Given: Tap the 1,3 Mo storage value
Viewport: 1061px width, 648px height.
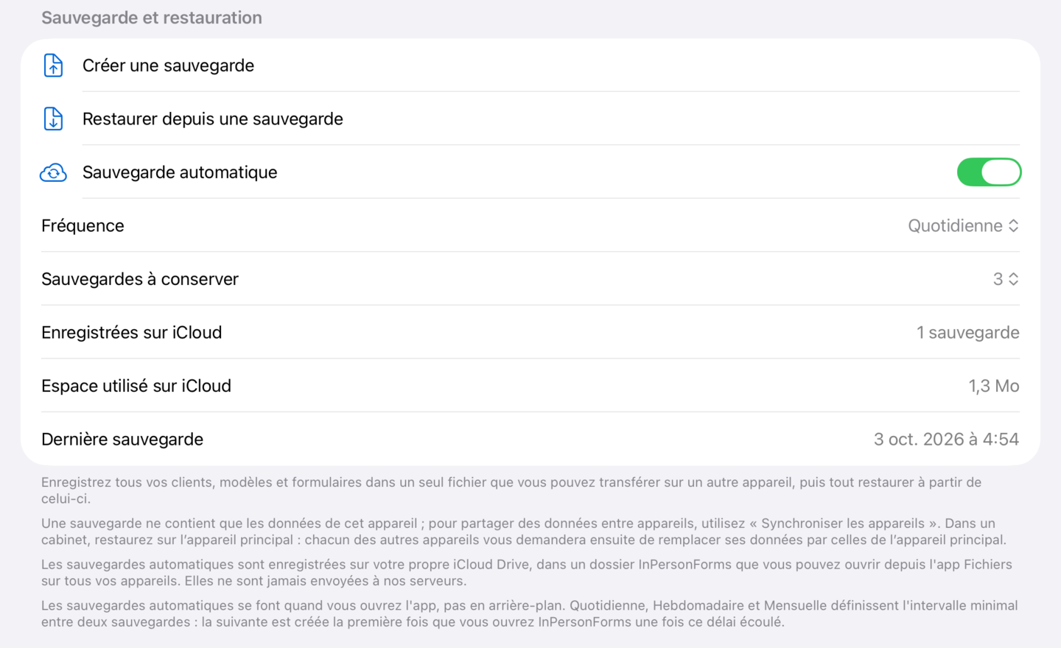Looking at the screenshot, I should (x=993, y=386).
